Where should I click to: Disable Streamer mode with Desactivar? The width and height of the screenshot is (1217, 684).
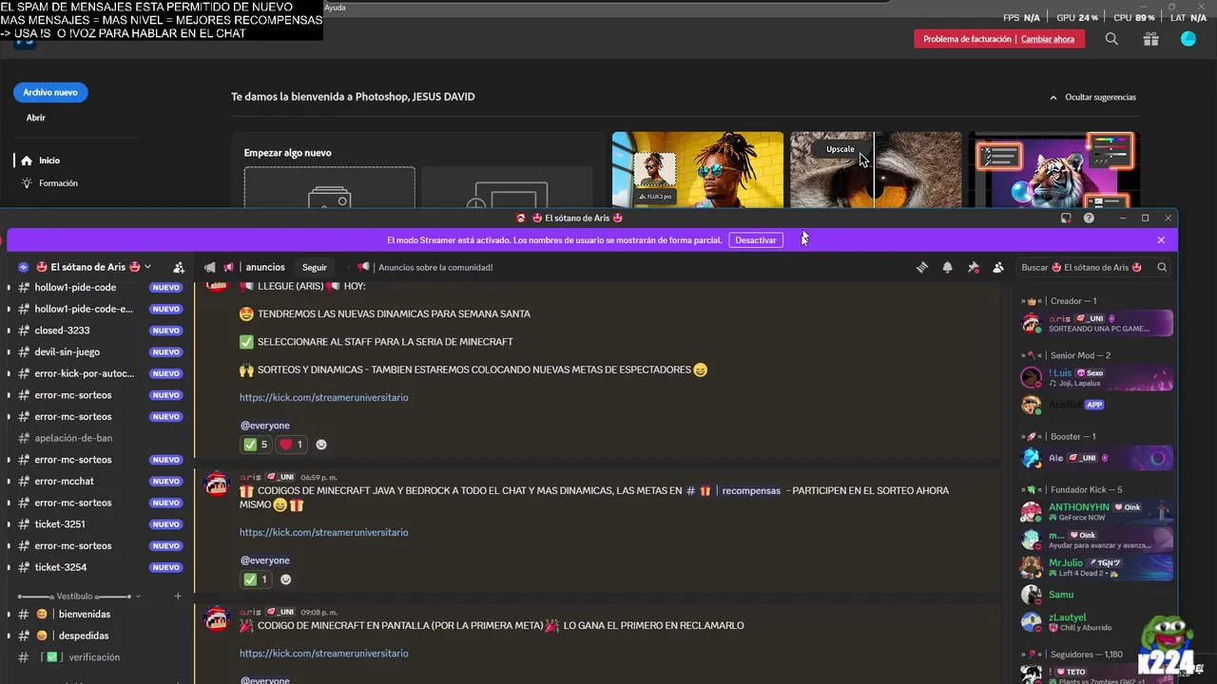click(x=756, y=240)
